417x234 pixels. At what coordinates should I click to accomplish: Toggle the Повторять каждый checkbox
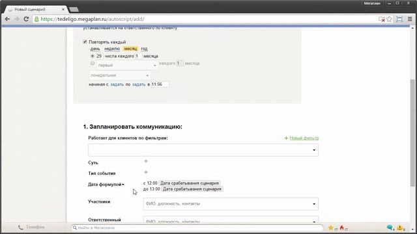tap(85, 42)
